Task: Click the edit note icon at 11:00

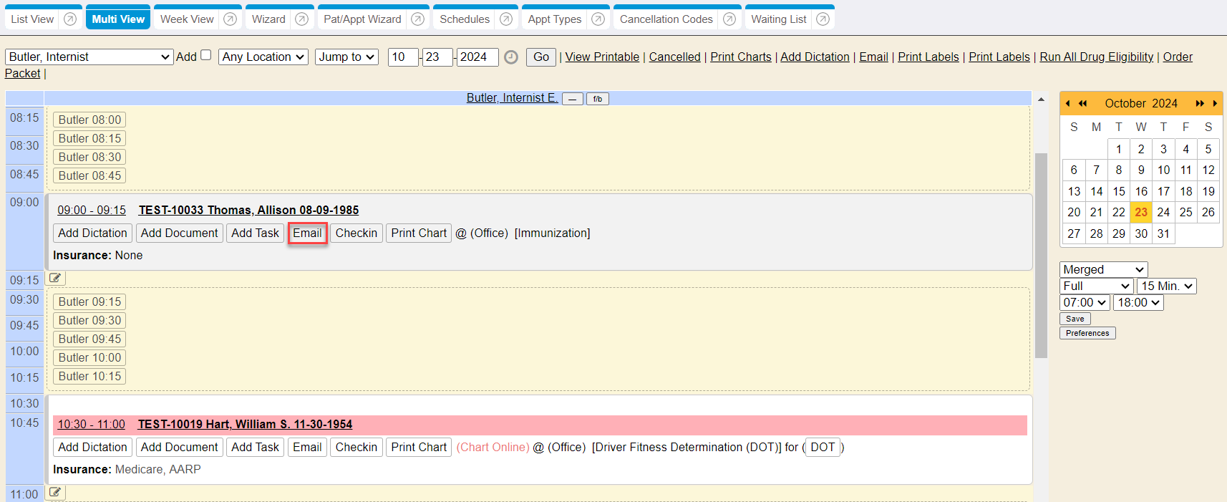Action: pyautogui.click(x=55, y=493)
